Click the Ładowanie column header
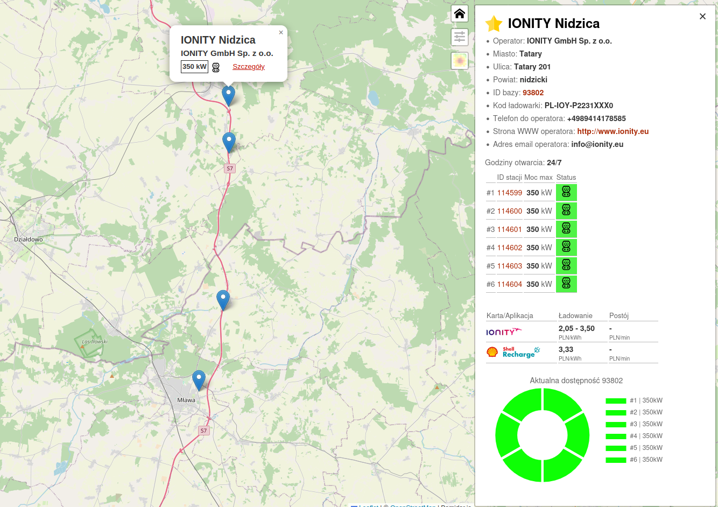Viewport: 718px width, 507px height. tap(575, 315)
